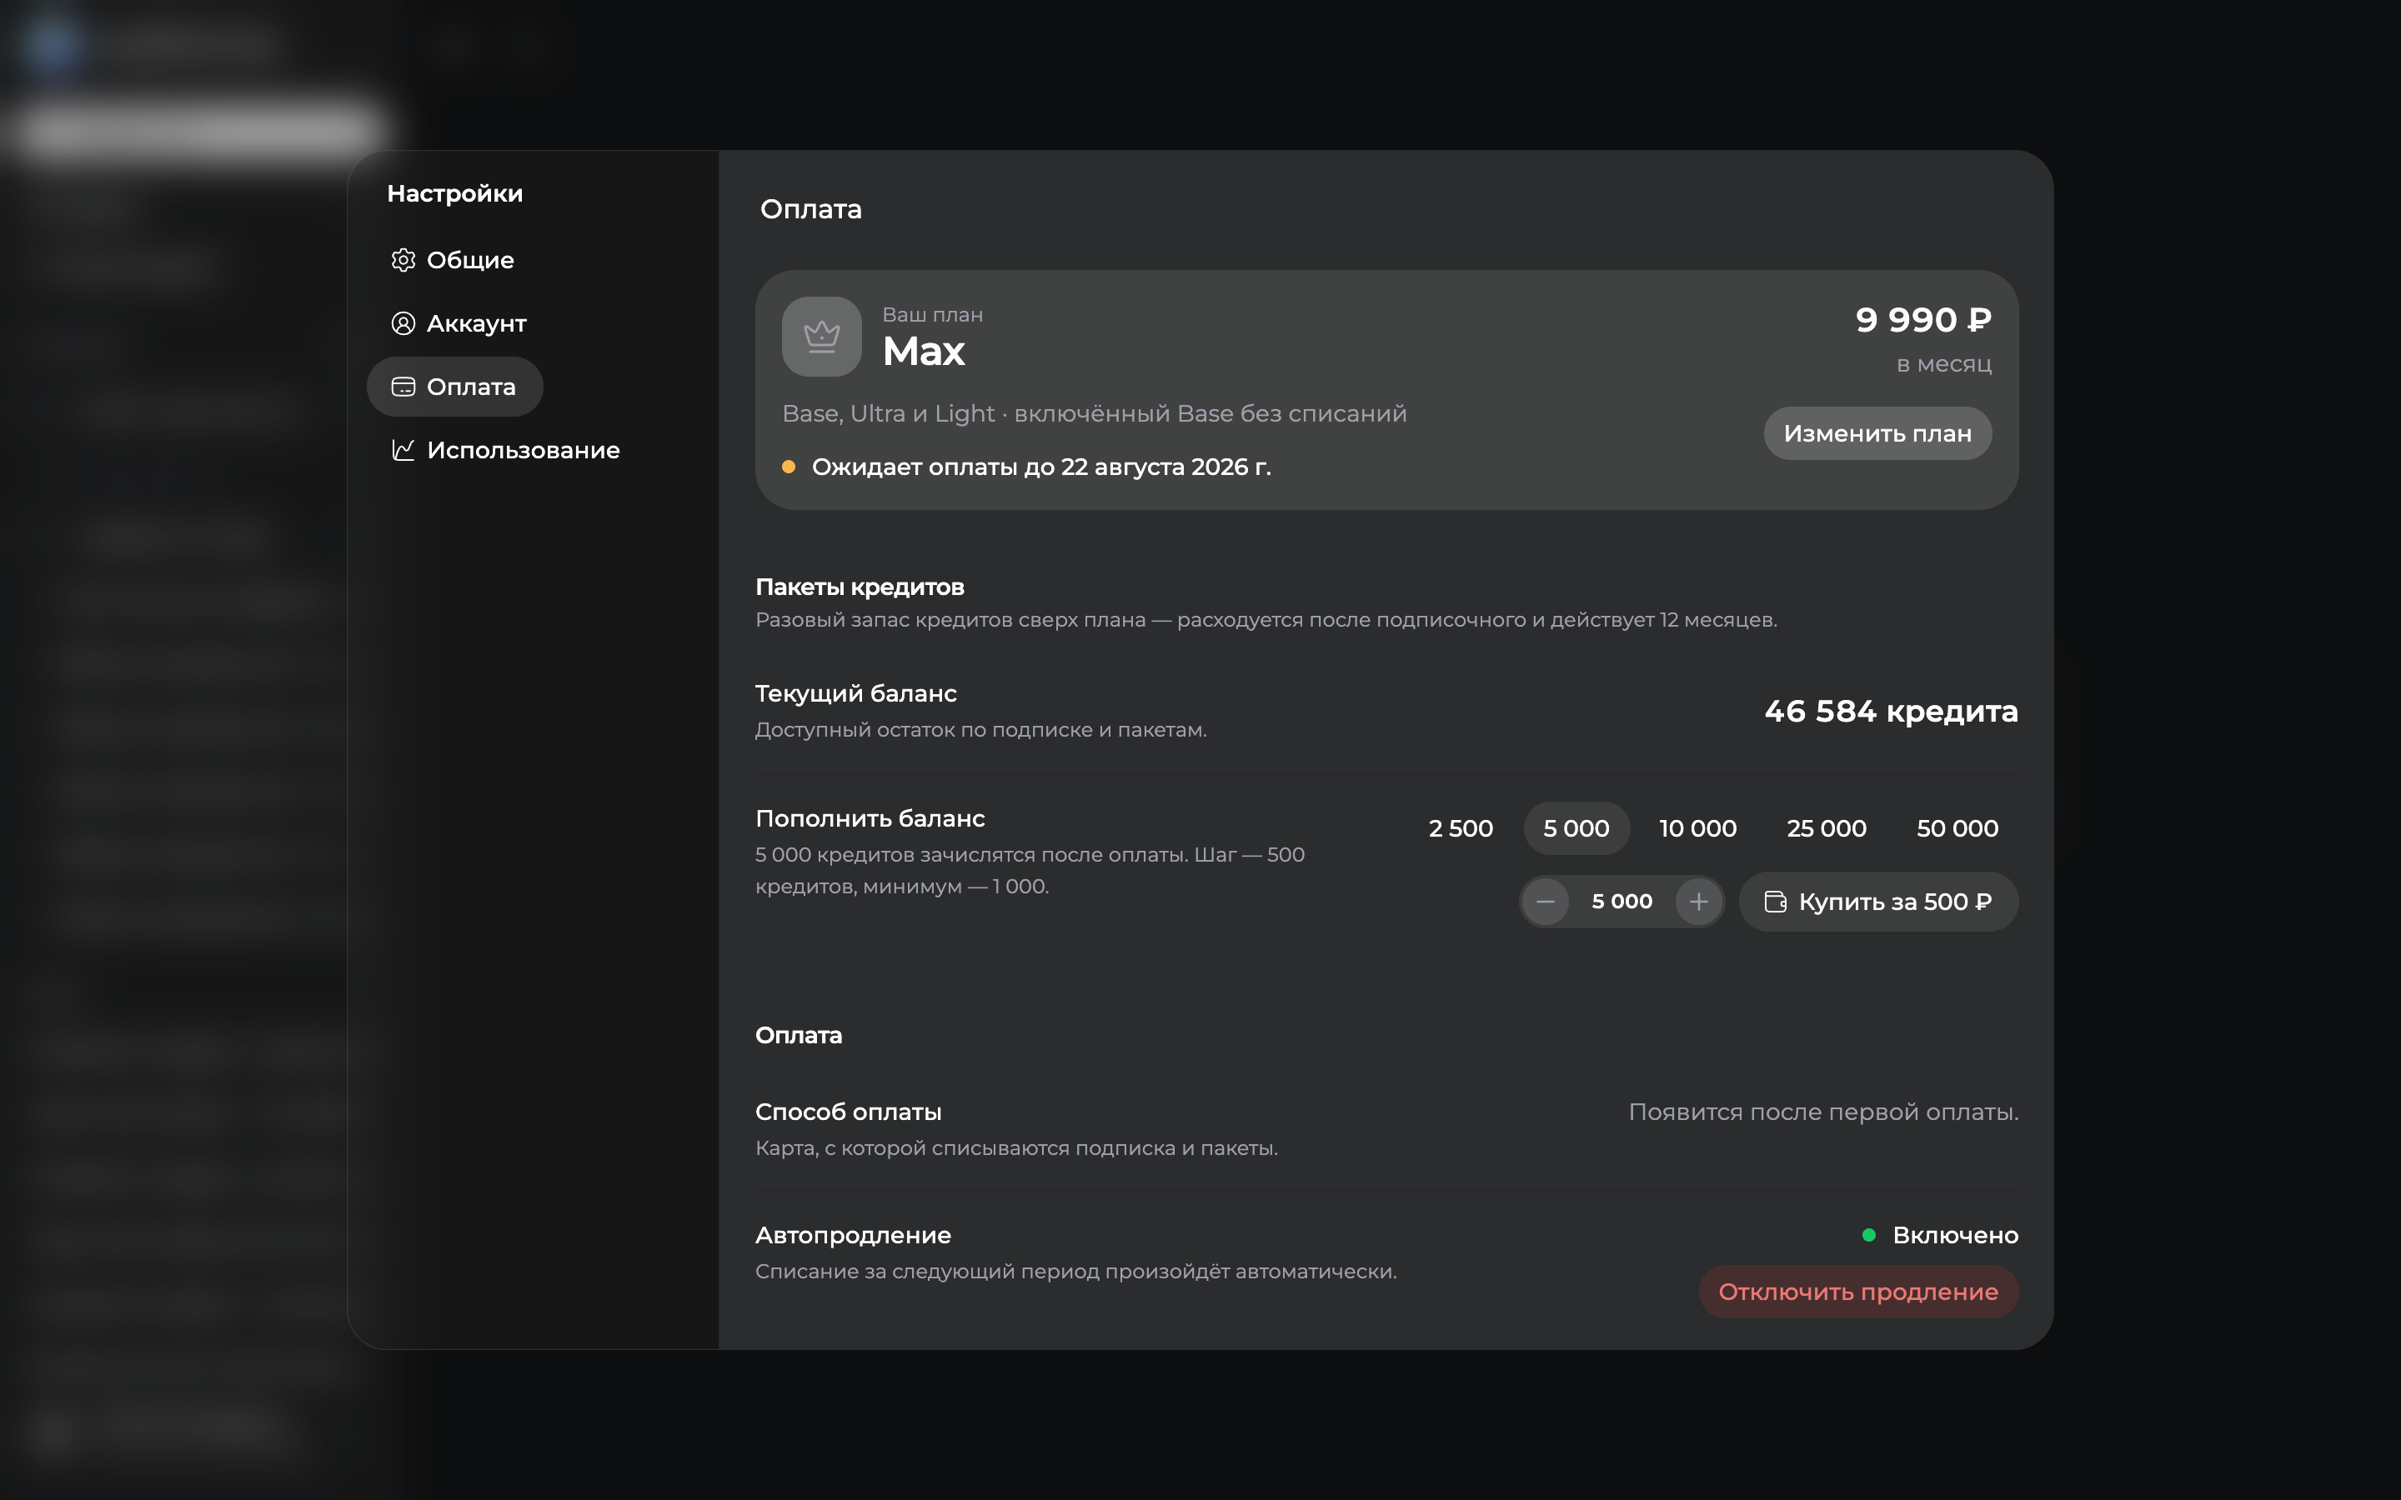The height and width of the screenshot is (1500, 2401).
Task: Click the Автопродление label
Action: pos(853,1235)
